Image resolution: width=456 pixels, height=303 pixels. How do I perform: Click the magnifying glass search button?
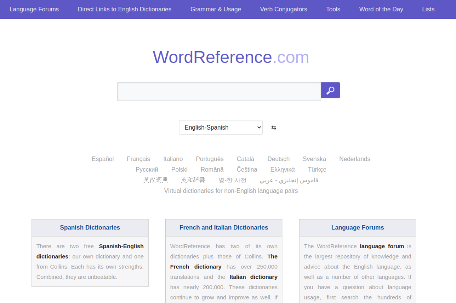pos(330,90)
